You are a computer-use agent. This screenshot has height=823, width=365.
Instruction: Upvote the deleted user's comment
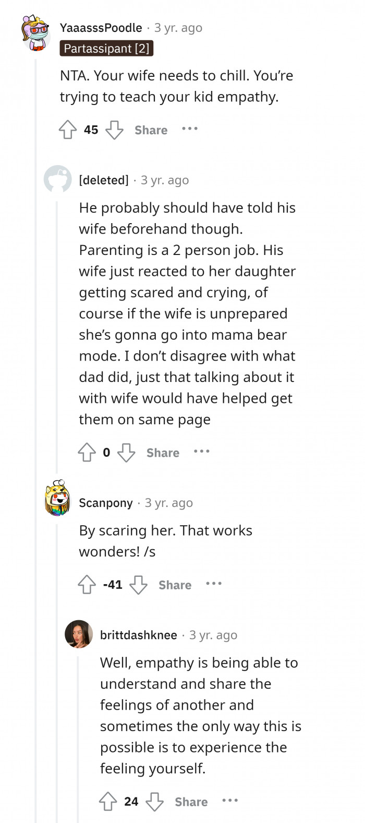tap(87, 453)
